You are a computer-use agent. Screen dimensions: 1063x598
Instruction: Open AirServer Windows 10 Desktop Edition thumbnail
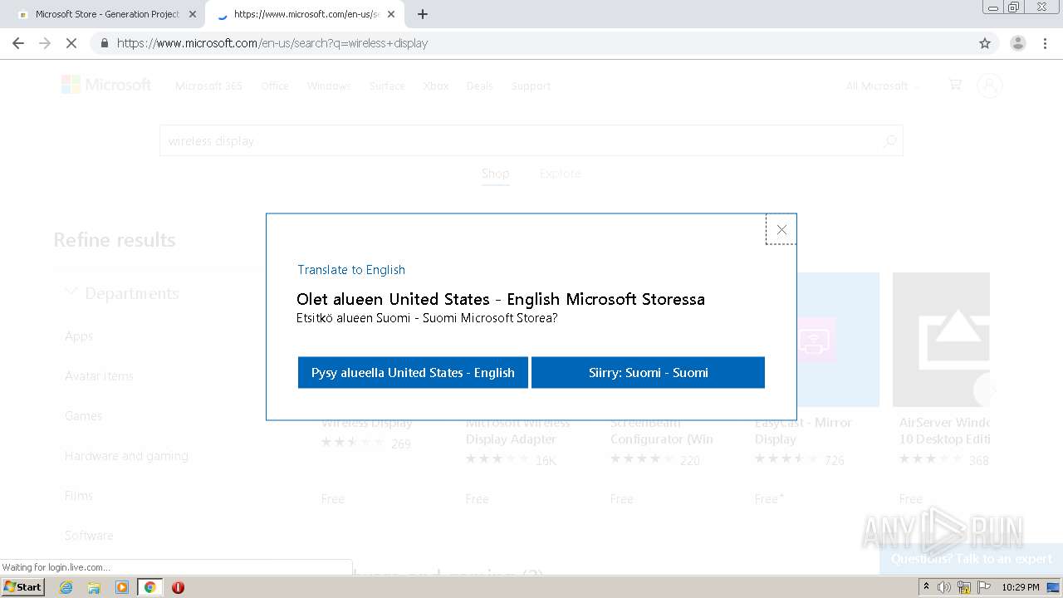pos(941,340)
